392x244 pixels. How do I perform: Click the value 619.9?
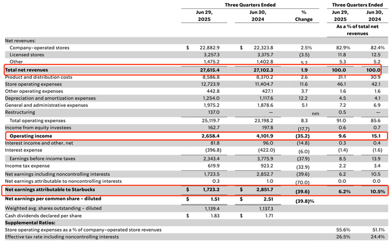pyautogui.click(x=214, y=166)
